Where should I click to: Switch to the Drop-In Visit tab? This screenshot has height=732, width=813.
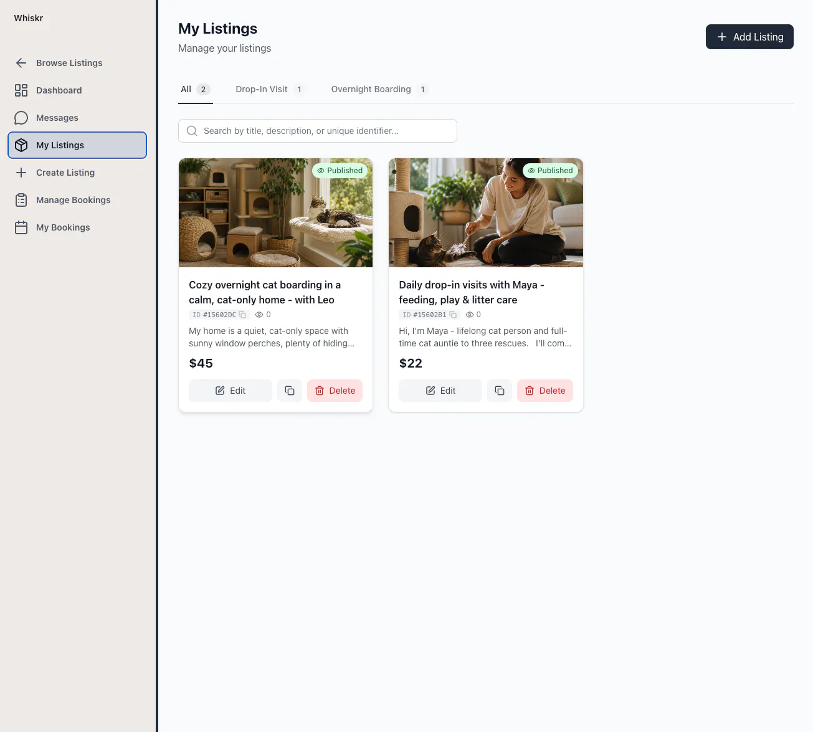coord(270,89)
